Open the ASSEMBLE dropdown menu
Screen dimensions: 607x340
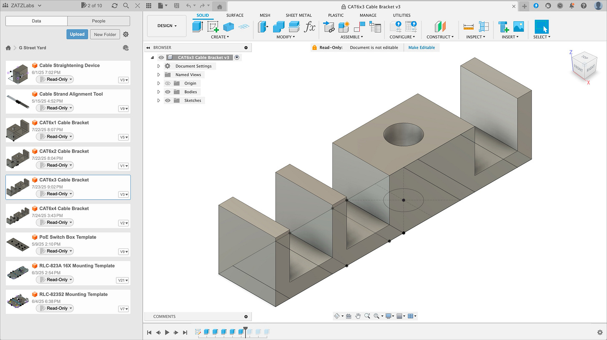[352, 37]
